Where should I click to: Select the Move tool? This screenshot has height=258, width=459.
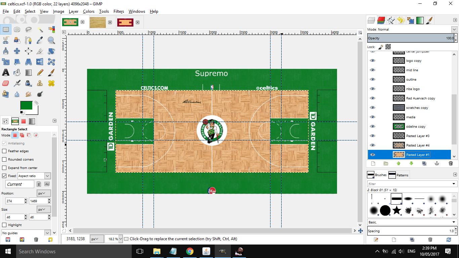point(17,51)
